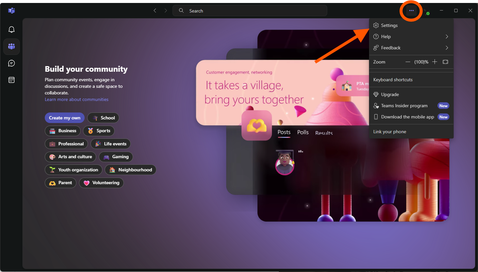478x272 pixels.
Task: Open the Communities icon in sidebar
Action: coord(12,46)
